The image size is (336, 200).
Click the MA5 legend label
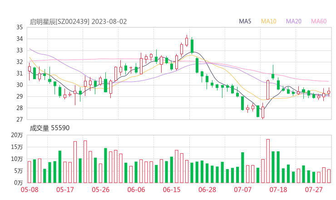(x=245, y=21)
